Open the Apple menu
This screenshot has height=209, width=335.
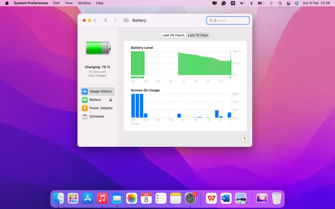[7, 3]
